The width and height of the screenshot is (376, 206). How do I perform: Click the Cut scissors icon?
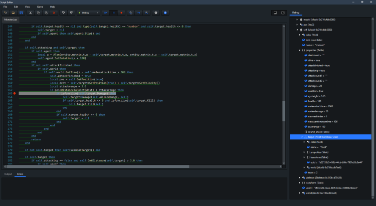[30, 13]
